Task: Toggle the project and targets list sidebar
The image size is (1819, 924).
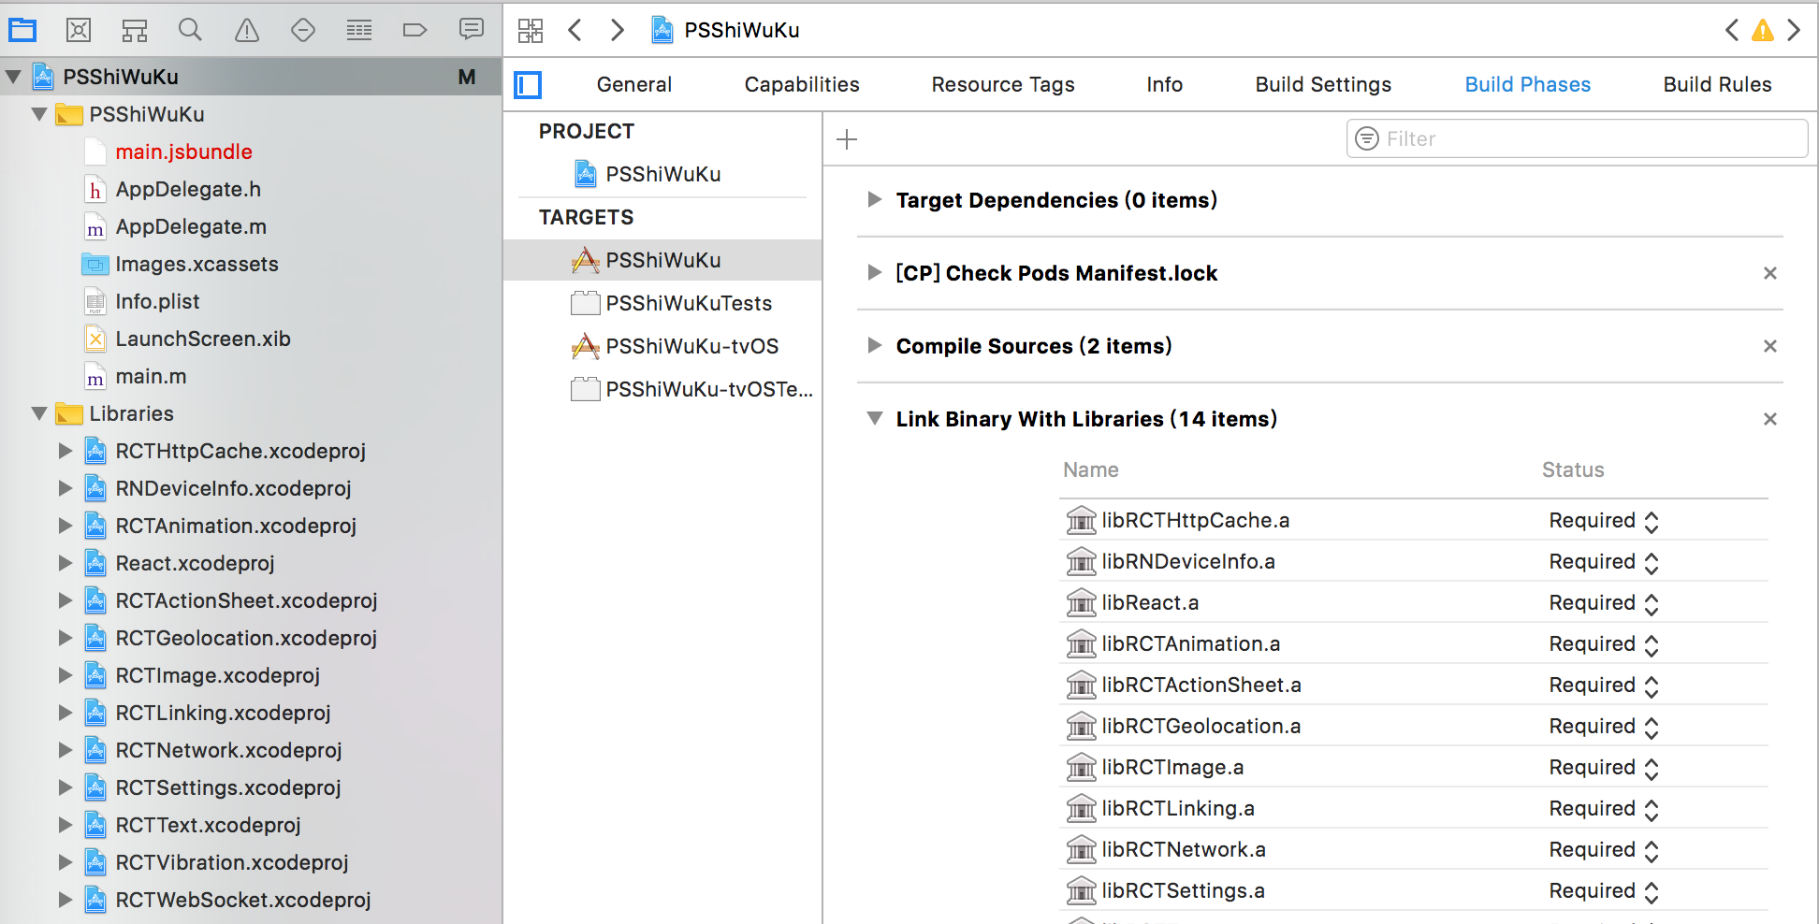Action: pyautogui.click(x=529, y=85)
